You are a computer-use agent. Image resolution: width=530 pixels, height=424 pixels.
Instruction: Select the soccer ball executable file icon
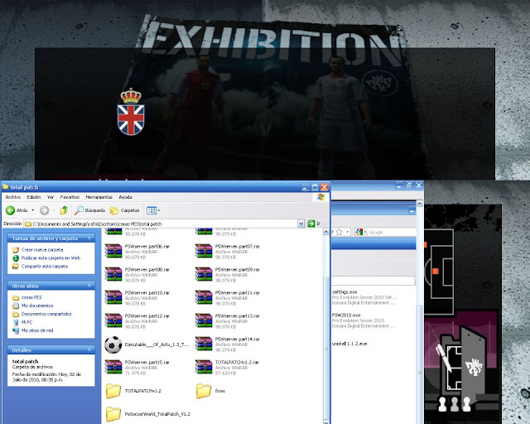pos(113,344)
